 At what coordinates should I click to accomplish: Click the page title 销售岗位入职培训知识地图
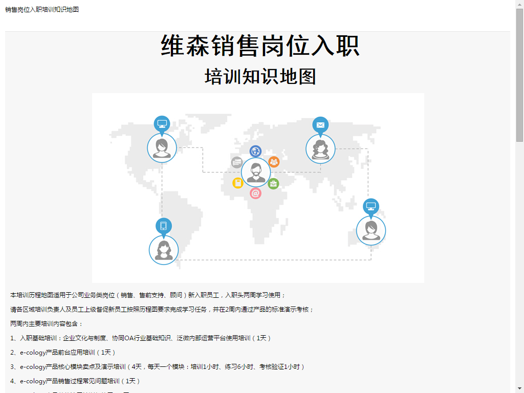pos(42,10)
